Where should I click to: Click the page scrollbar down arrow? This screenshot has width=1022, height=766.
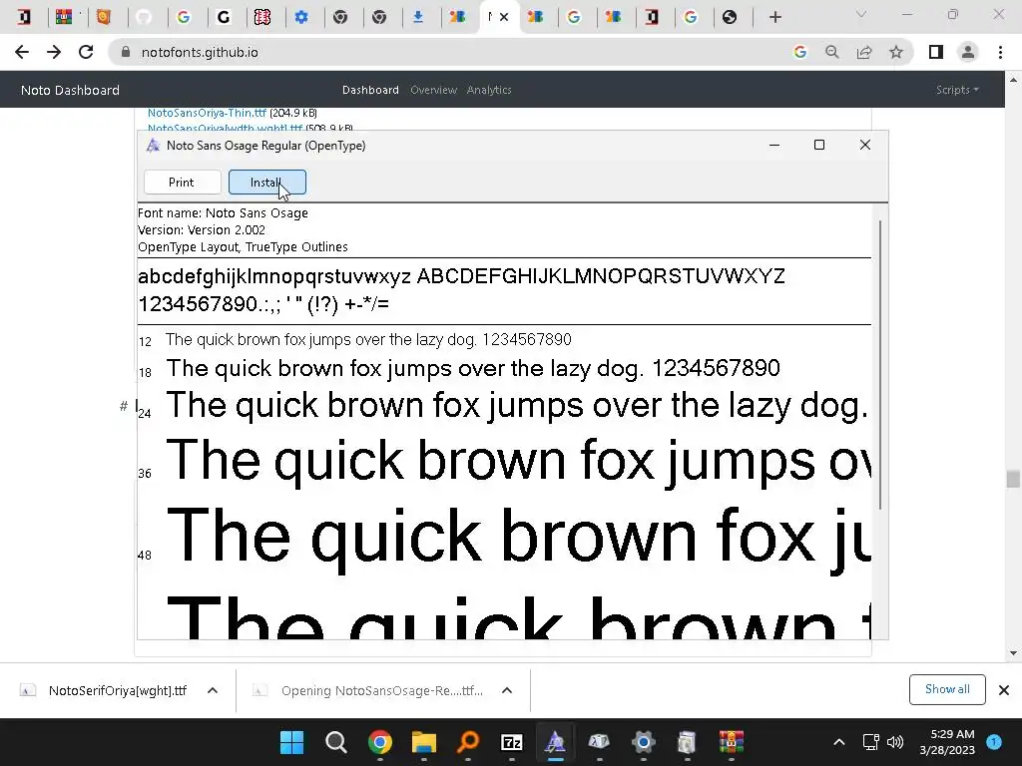click(x=1012, y=653)
